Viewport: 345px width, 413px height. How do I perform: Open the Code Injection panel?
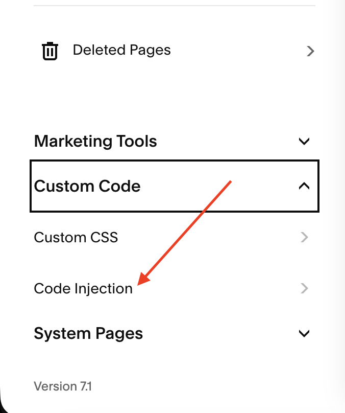[175, 288]
